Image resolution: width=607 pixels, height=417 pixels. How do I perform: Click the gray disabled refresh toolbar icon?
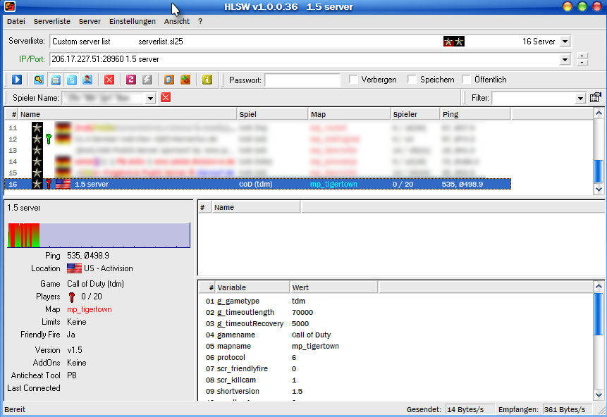[147, 80]
